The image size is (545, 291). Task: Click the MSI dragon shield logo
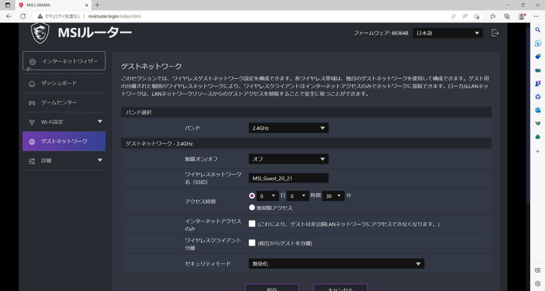pos(40,33)
